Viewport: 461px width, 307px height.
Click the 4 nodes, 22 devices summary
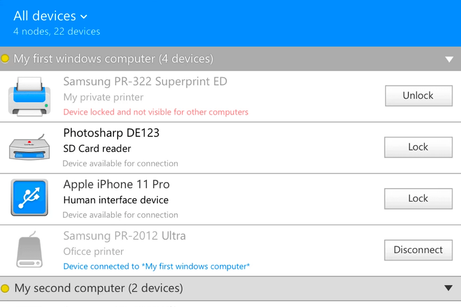pos(57,32)
